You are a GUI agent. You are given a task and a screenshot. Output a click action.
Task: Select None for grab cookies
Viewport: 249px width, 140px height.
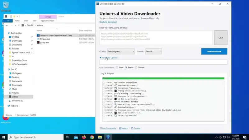click(120, 68)
